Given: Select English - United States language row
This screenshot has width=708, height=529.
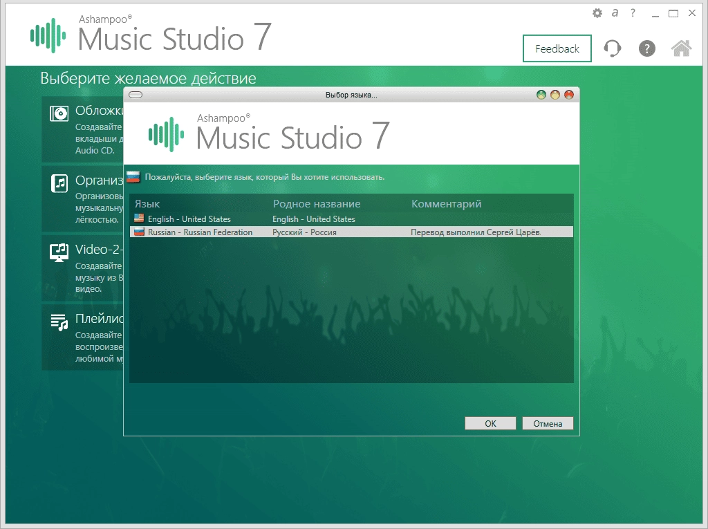Looking at the screenshot, I should [x=351, y=219].
